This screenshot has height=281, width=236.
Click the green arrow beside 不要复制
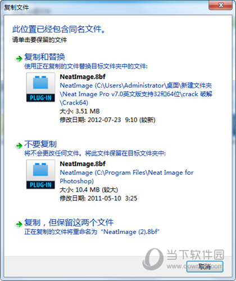tap(19, 146)
